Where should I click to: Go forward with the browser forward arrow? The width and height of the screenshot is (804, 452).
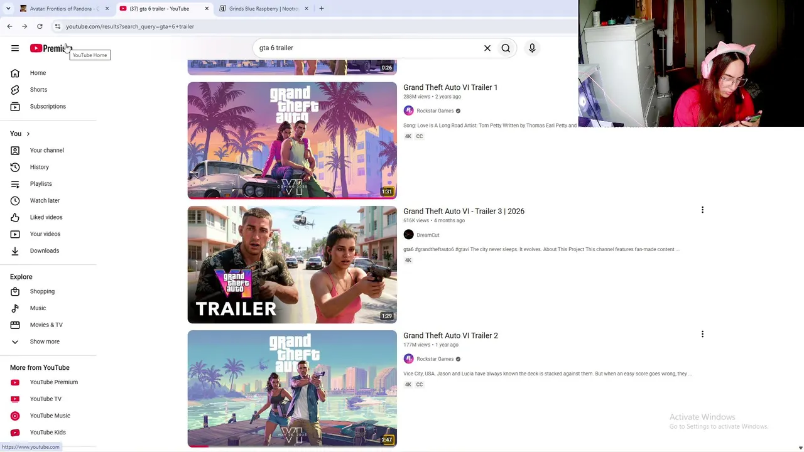pos(24,26)
